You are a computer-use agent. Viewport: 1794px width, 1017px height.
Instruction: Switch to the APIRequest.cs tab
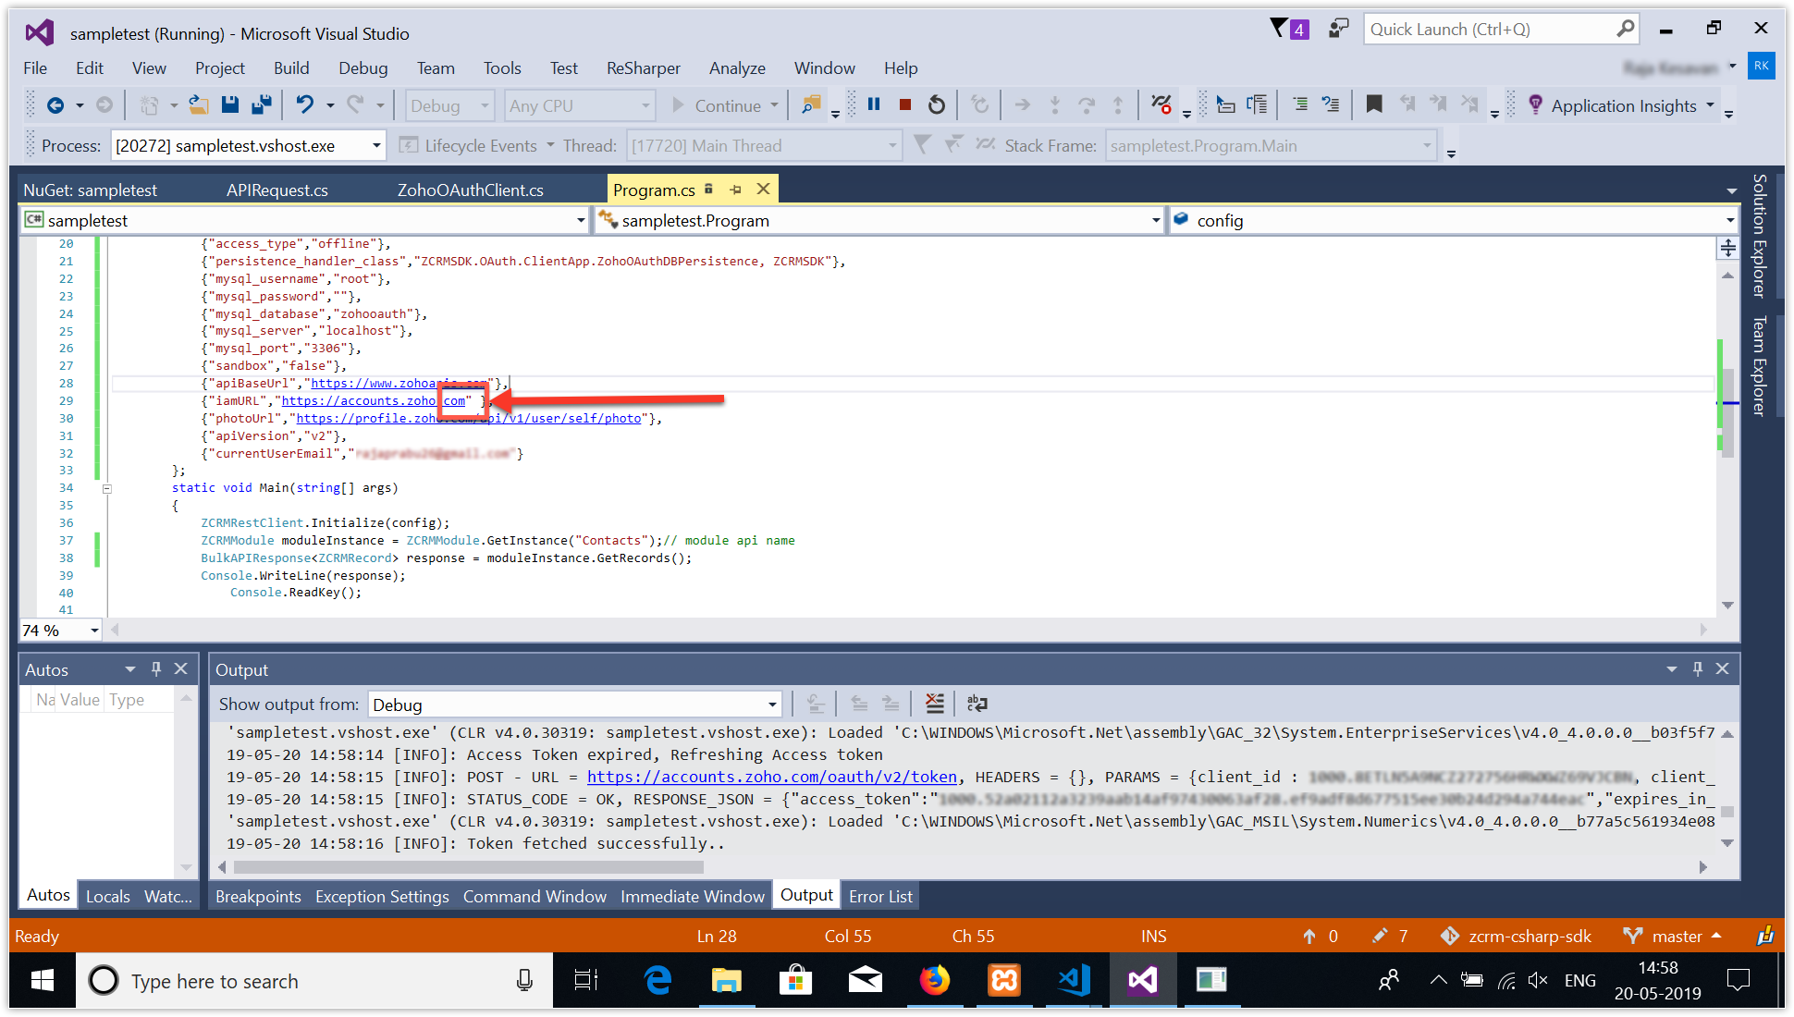(x=277, y=190)
